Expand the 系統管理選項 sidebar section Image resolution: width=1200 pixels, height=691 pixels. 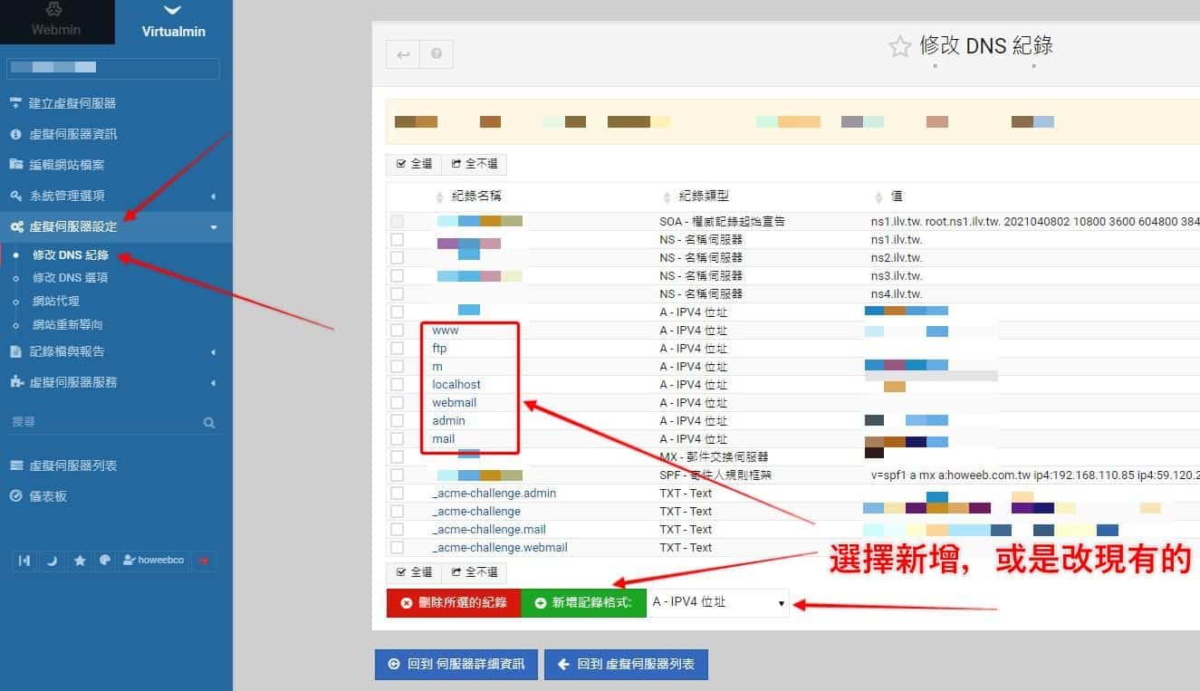(116, 196)
